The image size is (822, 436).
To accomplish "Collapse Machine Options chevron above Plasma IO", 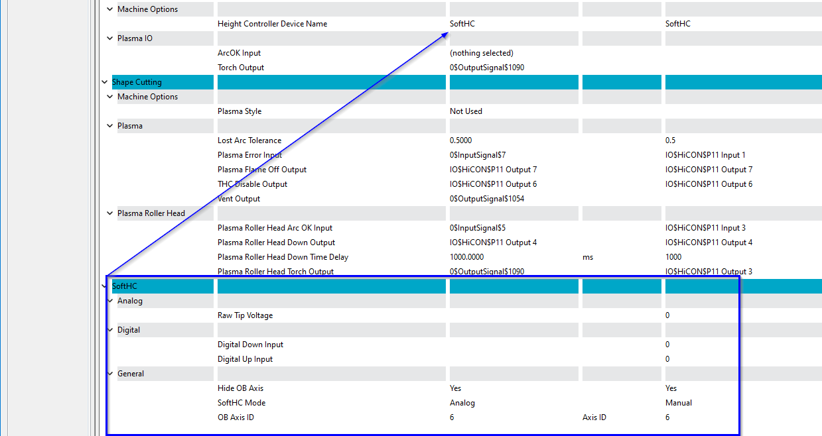I will pyautogui.click(x=110, y=9).
